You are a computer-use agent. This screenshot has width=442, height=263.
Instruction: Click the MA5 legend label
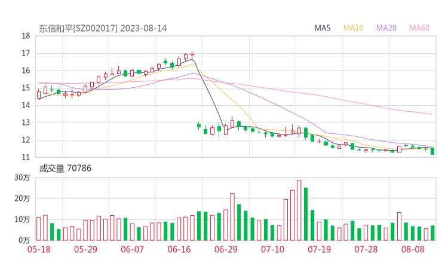pos(322,28)
